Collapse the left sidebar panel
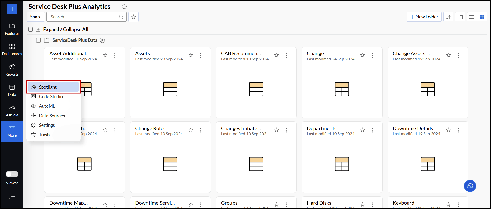This screenshot has width=491, height=209. (x=12, y=198)
